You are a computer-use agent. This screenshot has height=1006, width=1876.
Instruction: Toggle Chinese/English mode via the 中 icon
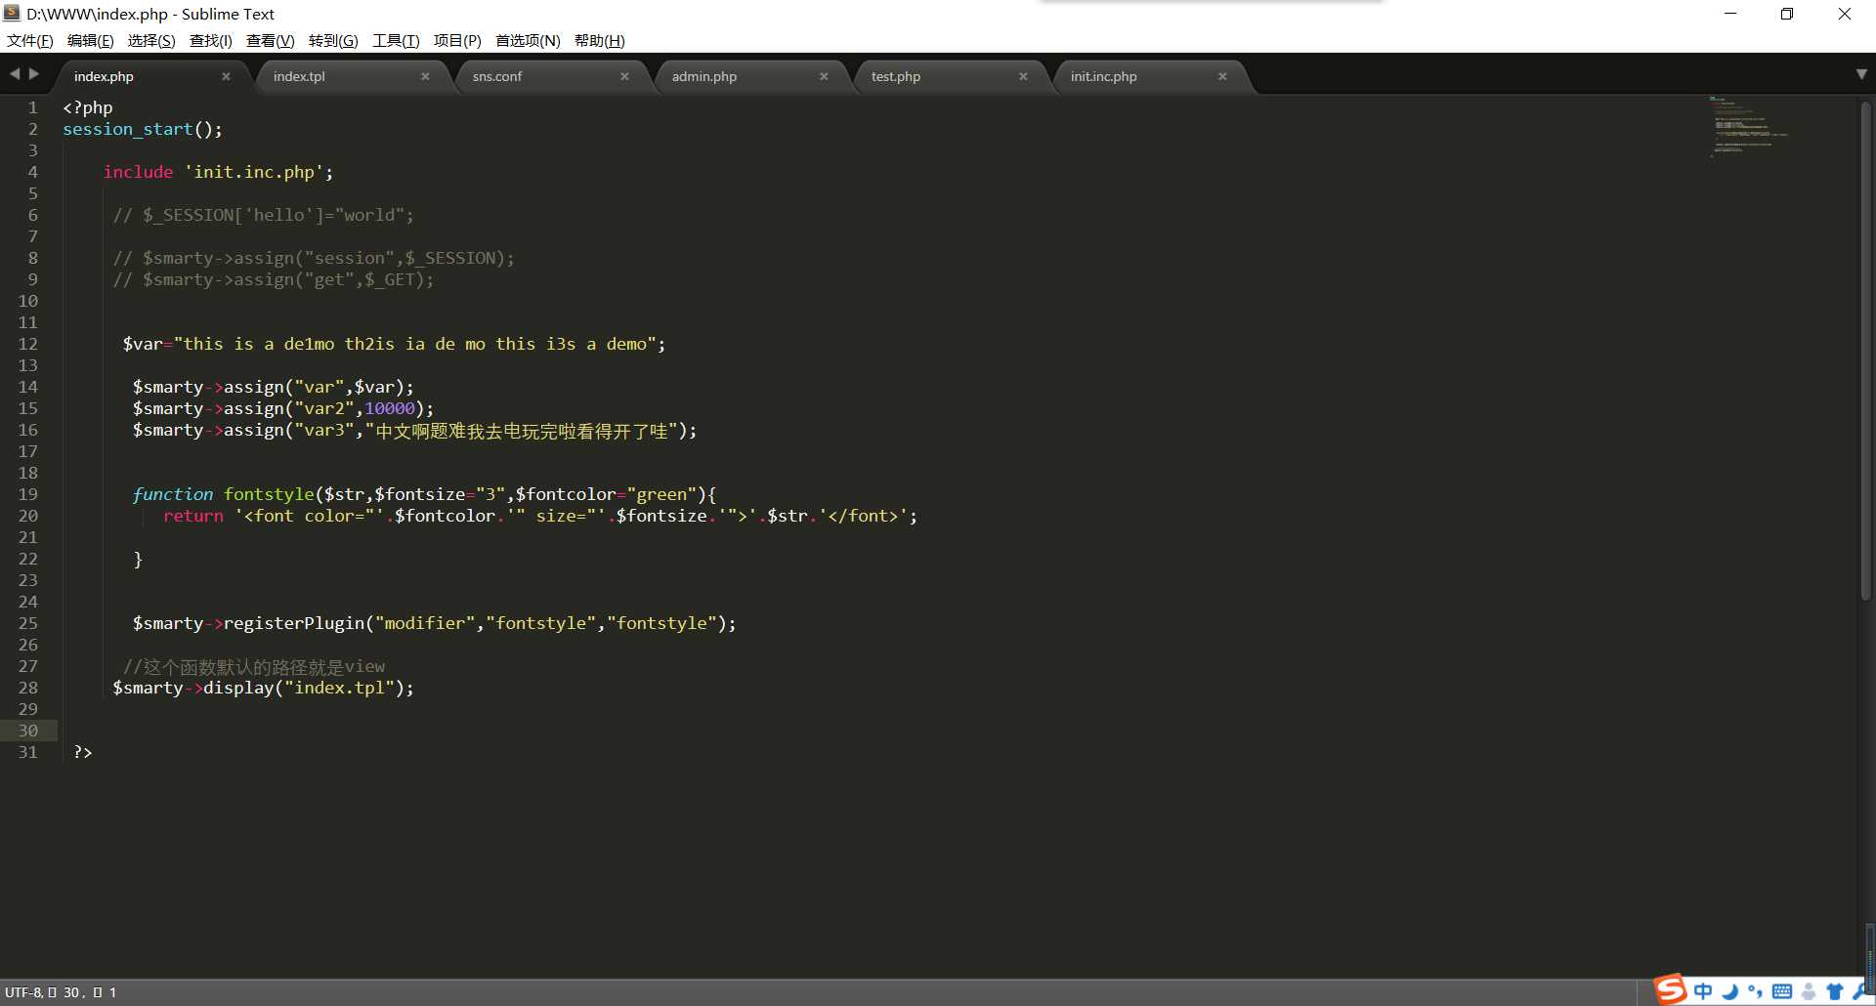point(1703,991)
